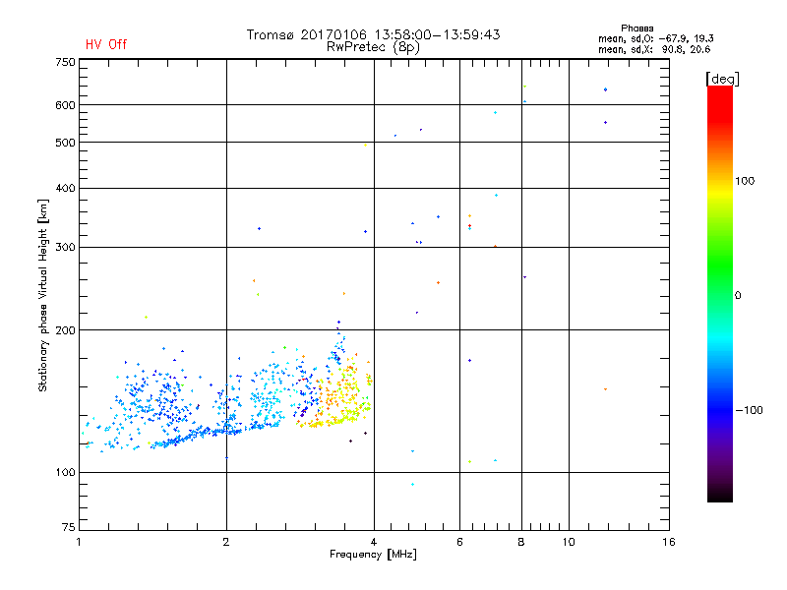
Task: Click the vertical phase color bar
Action: coord(720,293)
